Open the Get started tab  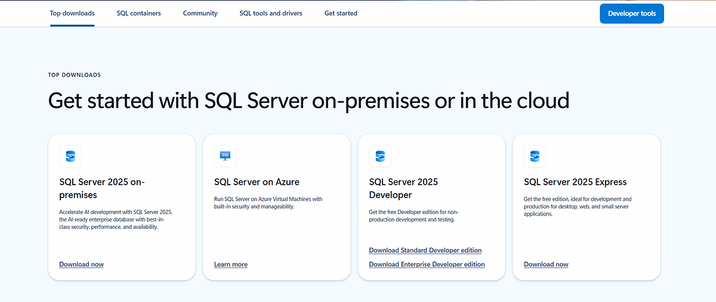click(341, 13)
